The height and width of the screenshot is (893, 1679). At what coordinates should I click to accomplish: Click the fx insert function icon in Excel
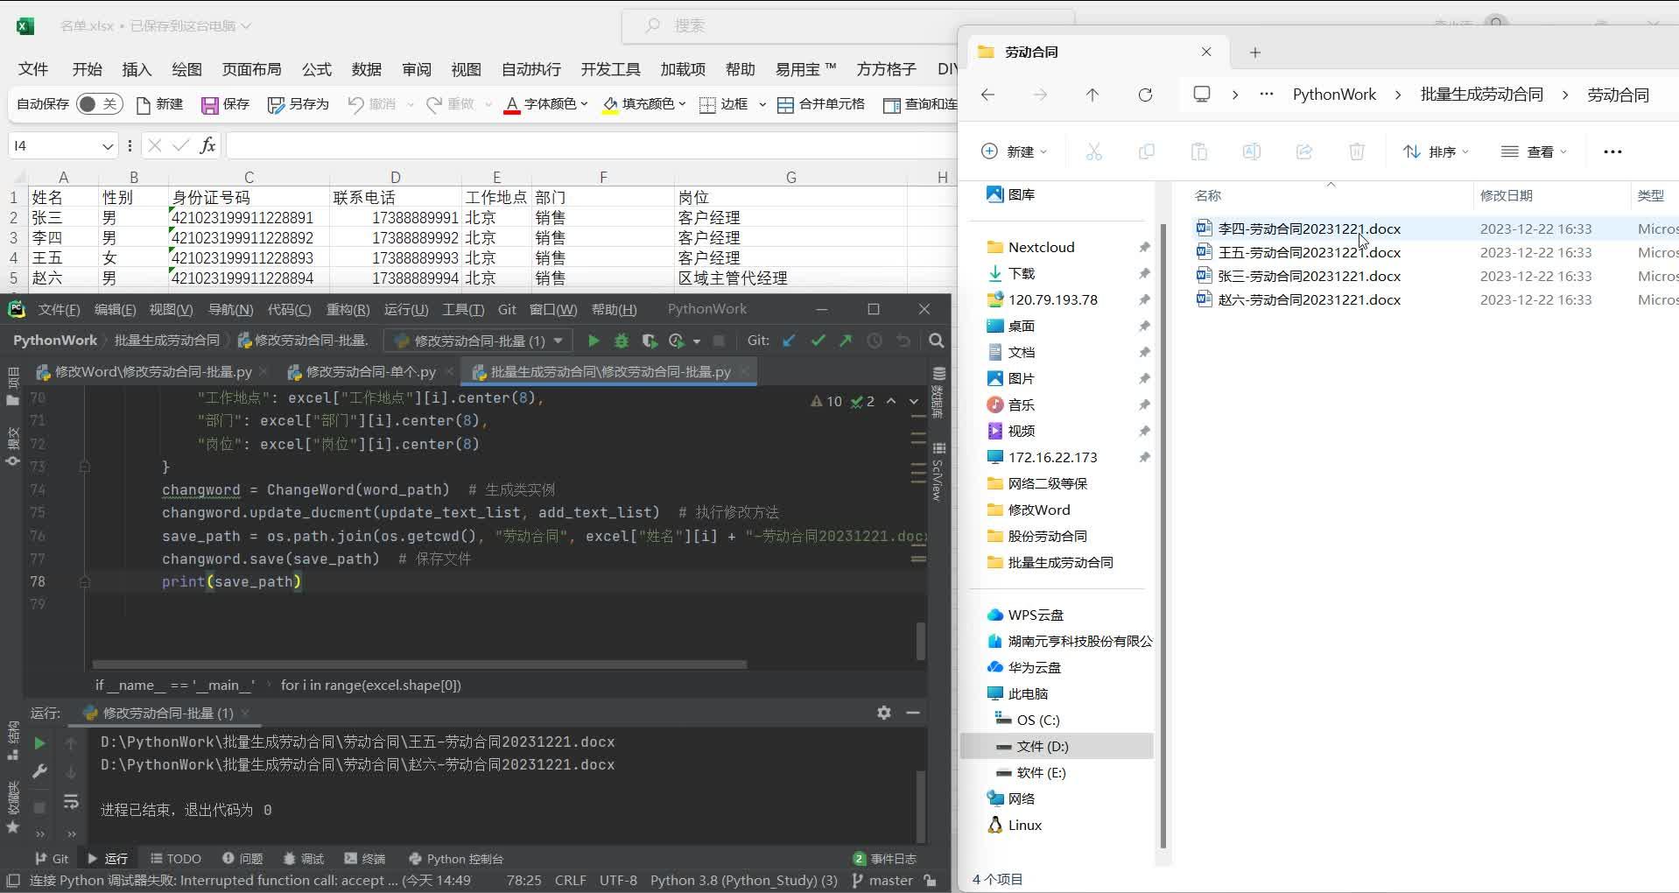coord(207,145)
